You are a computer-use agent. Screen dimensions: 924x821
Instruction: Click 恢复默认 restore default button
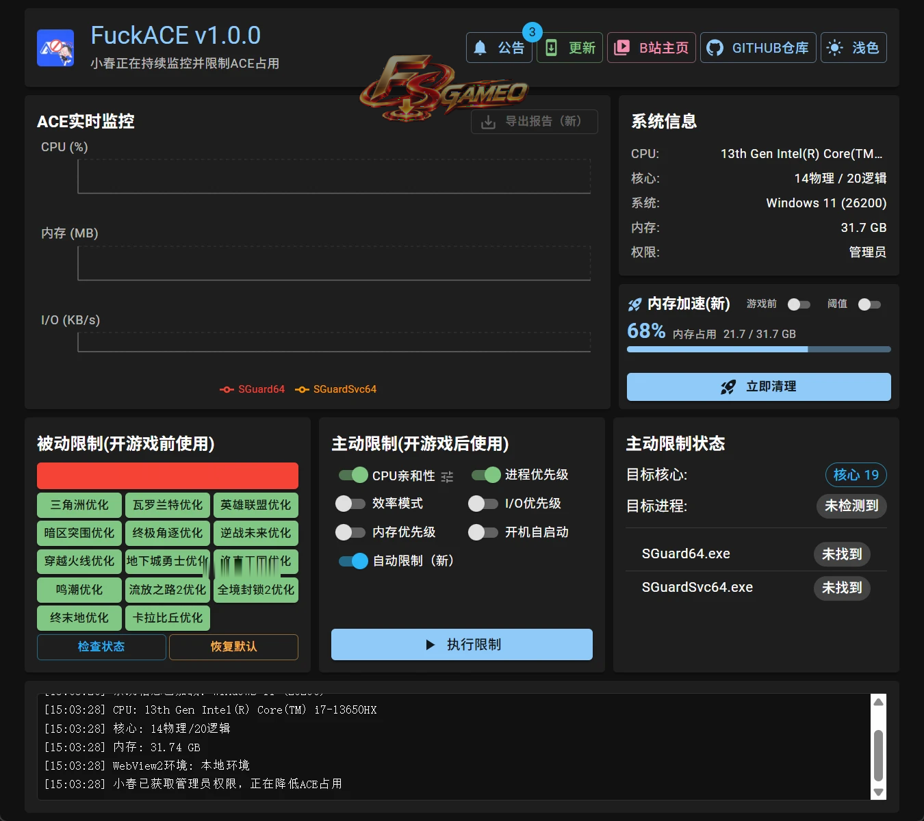[x=234, y=647]
